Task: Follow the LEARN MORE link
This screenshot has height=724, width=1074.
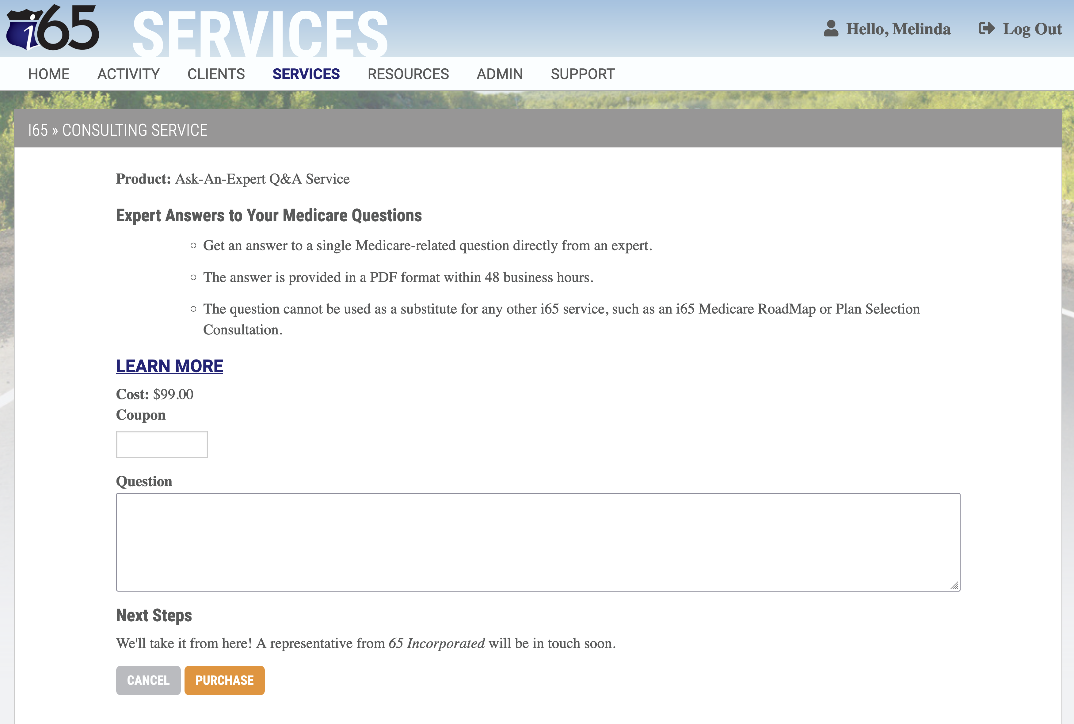Action: tap(169, 366)
